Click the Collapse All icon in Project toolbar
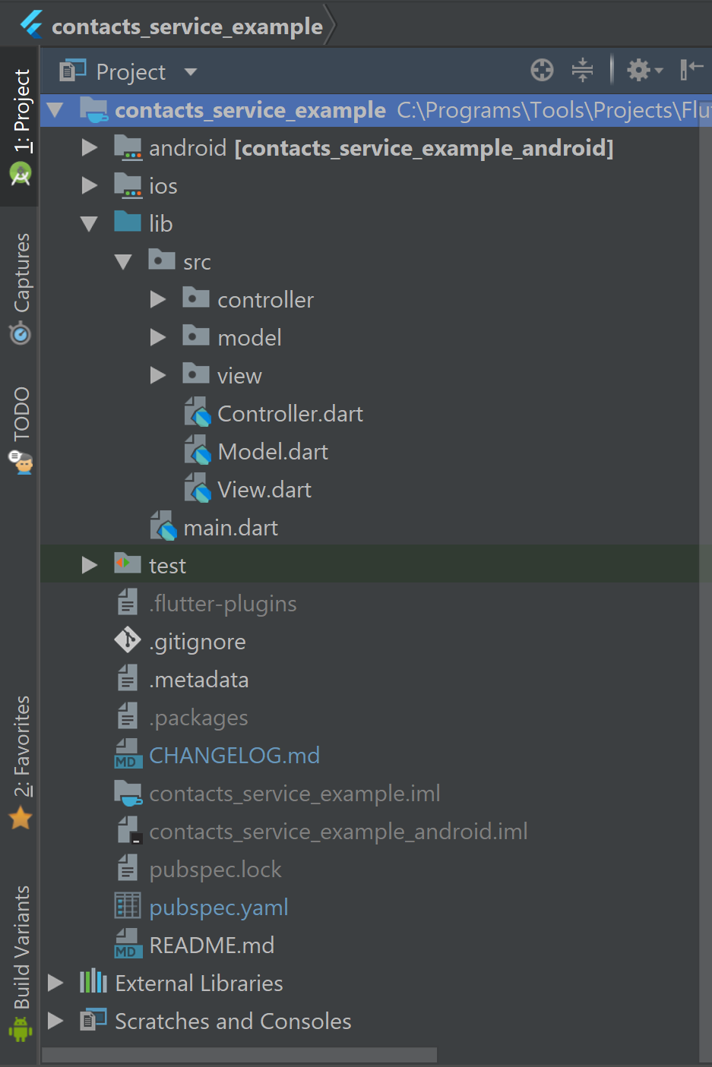 [x=582, y=71]
